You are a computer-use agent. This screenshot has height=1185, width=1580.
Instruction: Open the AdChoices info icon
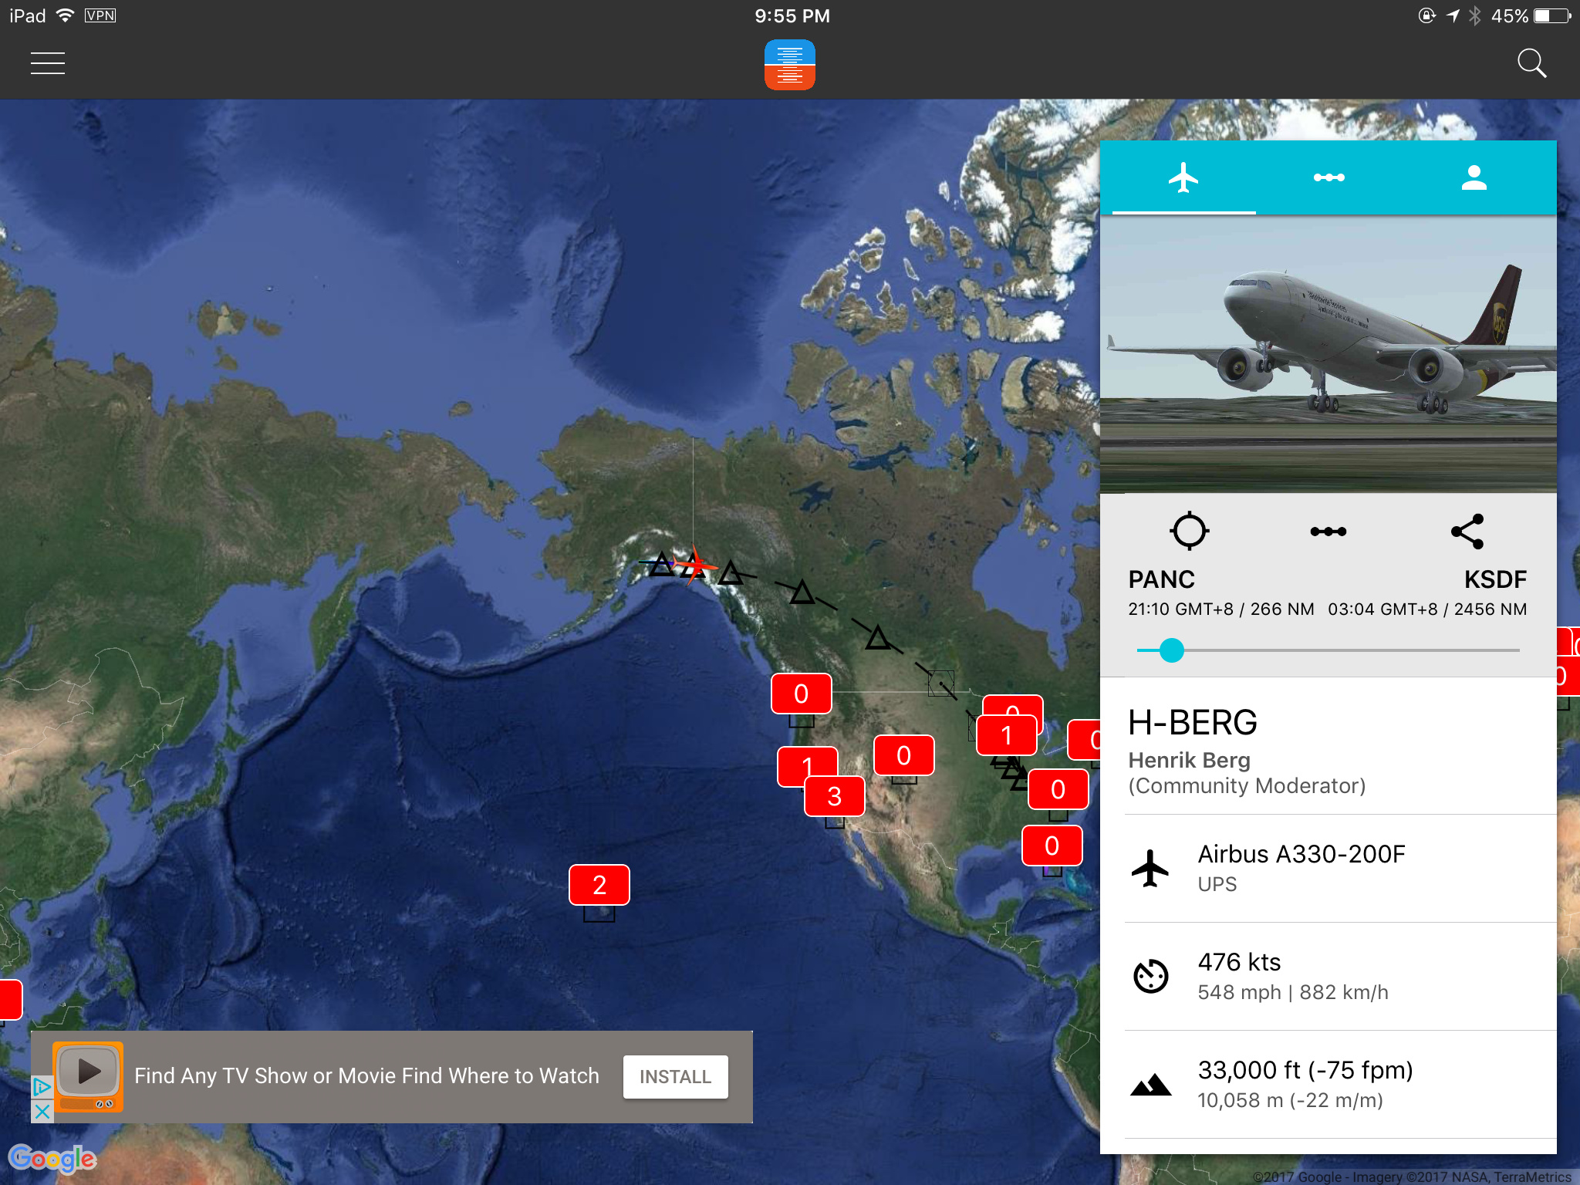tap(42, 1087)
